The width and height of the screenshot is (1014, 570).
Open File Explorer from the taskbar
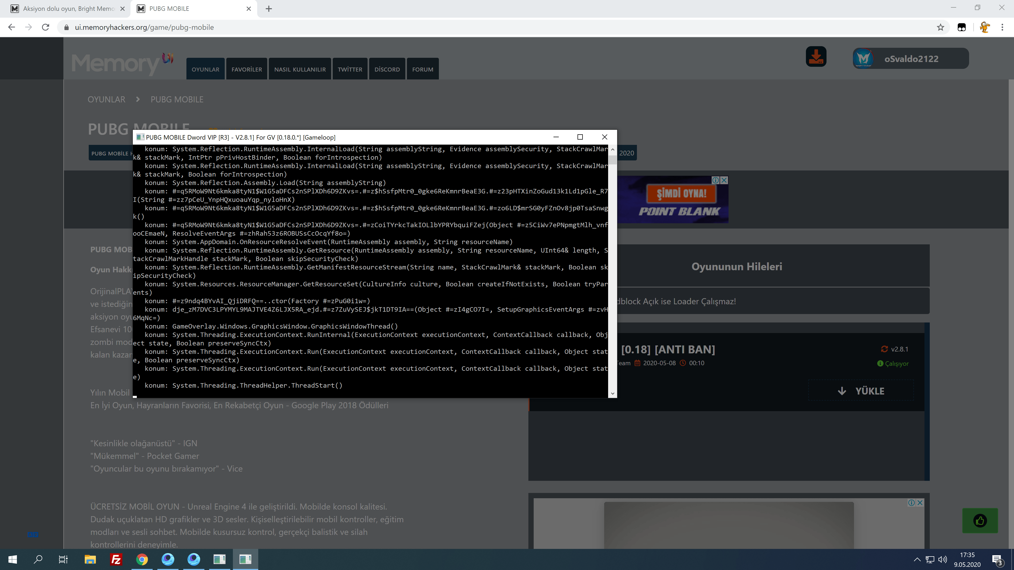pyautogui.click(x=90, y=559)
